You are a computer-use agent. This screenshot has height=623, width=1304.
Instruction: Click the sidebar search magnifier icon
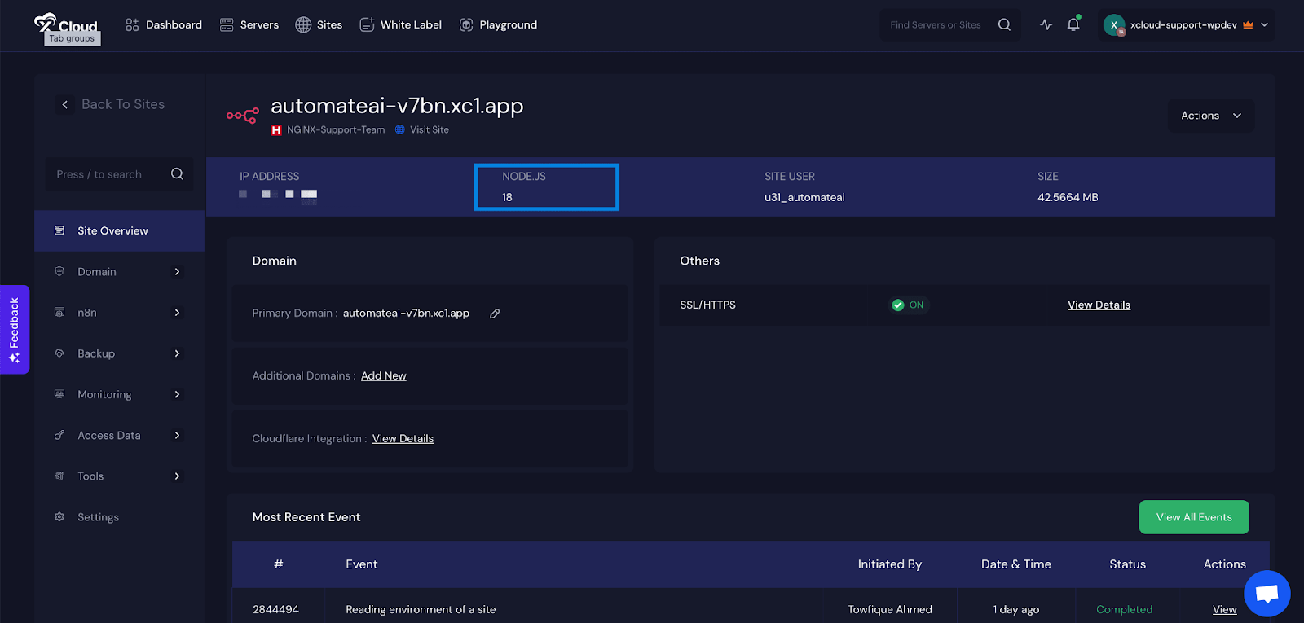tap(177, 174)
